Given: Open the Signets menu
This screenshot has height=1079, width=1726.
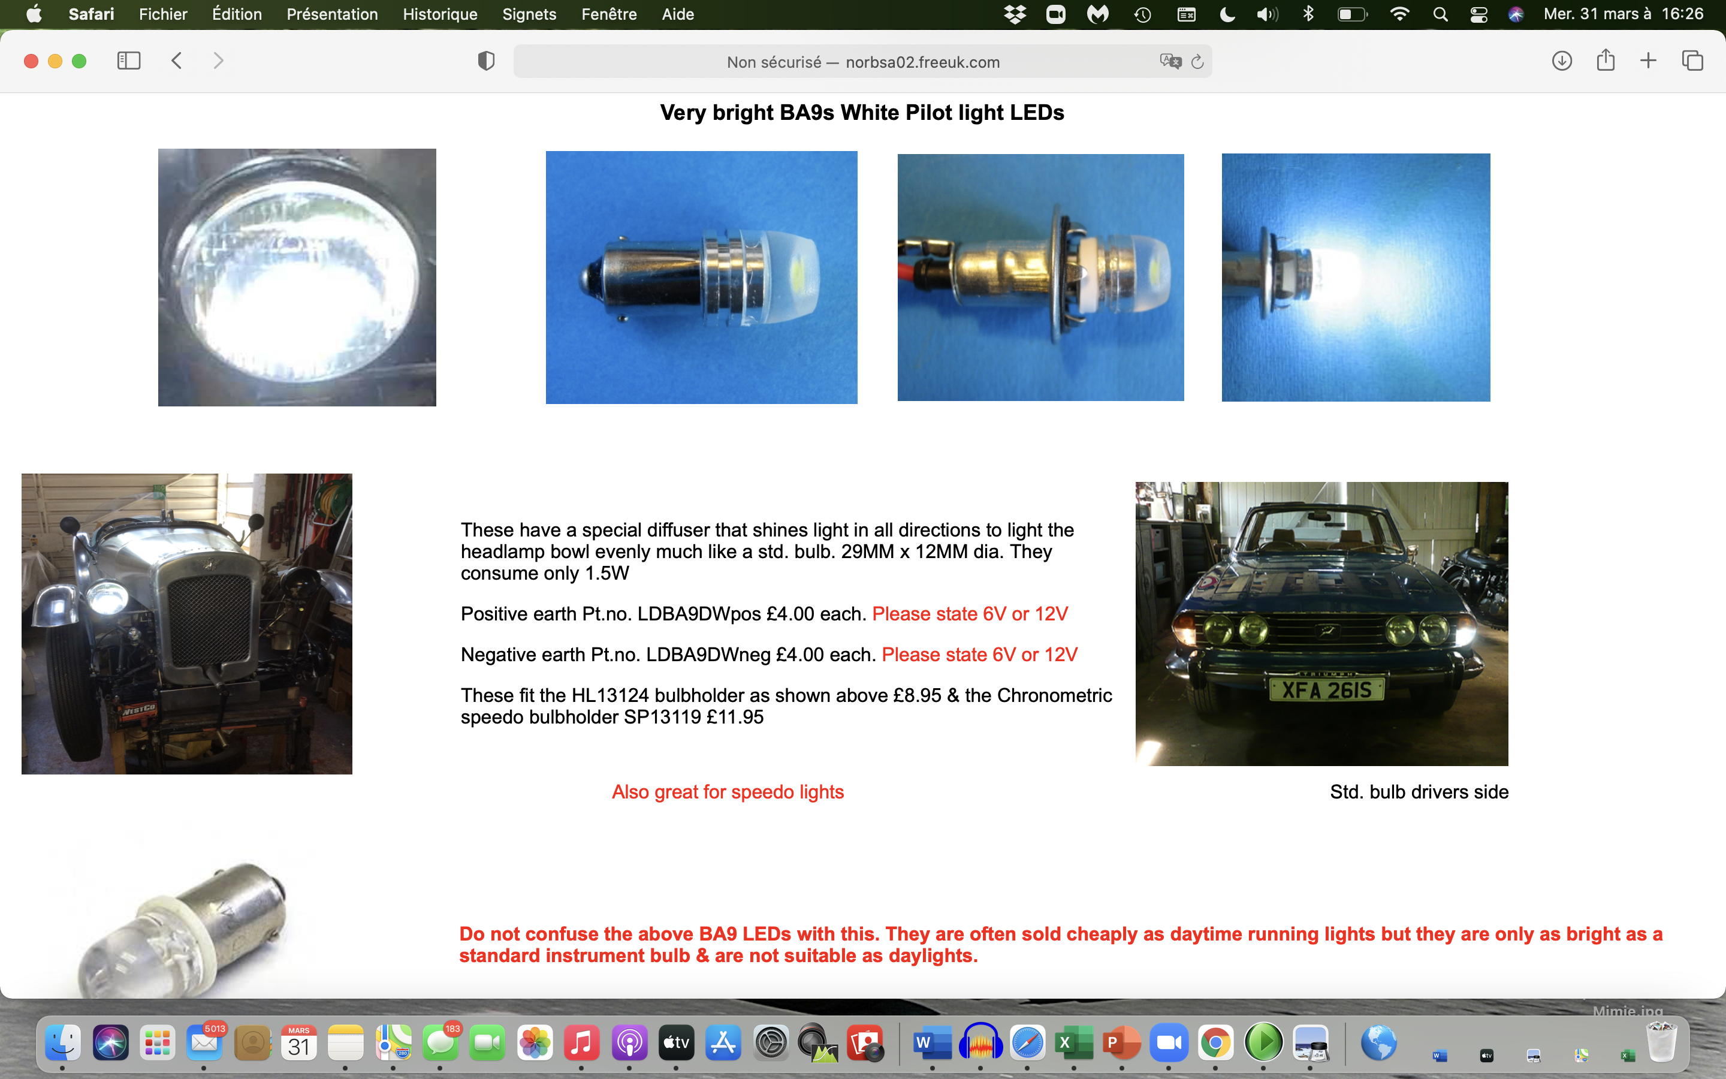Looking at the screenshot, I should coord(529,14).
